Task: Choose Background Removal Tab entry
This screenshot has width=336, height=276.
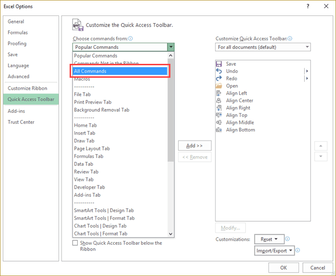Action: (120, 110)
